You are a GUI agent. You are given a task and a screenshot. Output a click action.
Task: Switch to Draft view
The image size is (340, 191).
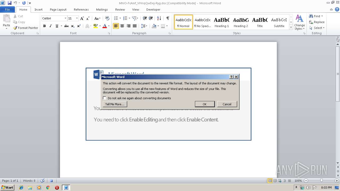pos(289,181)
